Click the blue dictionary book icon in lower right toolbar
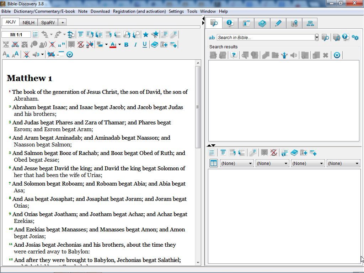 pyautogui.click(x=294, y=152)
